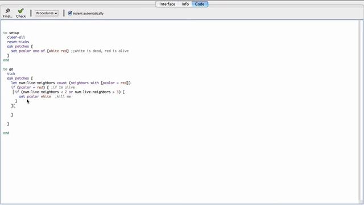This screenshot has height=205, width=364.
Task: Click the 'reset-ticks' code line
Action: [18, 42]
